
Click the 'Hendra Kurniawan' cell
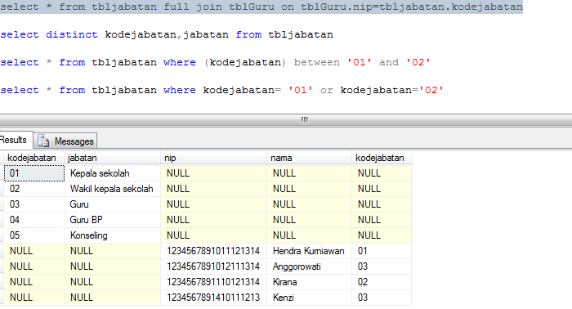pos(310,251)
